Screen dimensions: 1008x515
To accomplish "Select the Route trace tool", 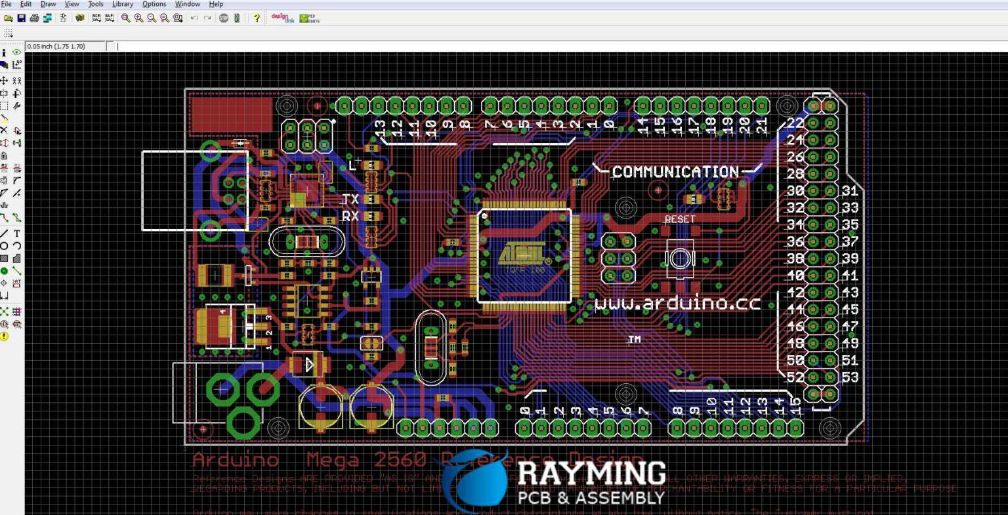I will 4,218.
